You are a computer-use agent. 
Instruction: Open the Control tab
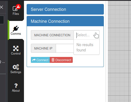16,50
